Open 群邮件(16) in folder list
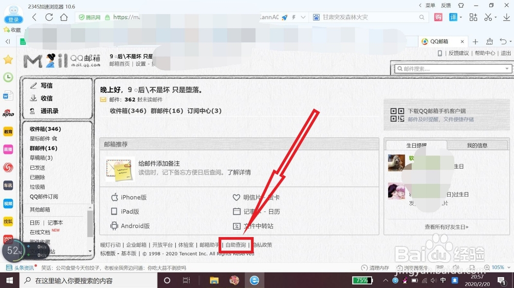The image size is (514, 288). 44,148
